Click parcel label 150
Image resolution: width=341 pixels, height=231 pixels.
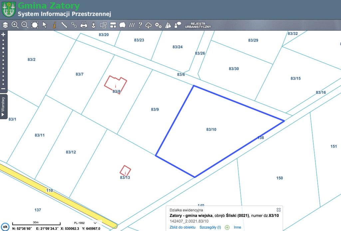(279, 178)
